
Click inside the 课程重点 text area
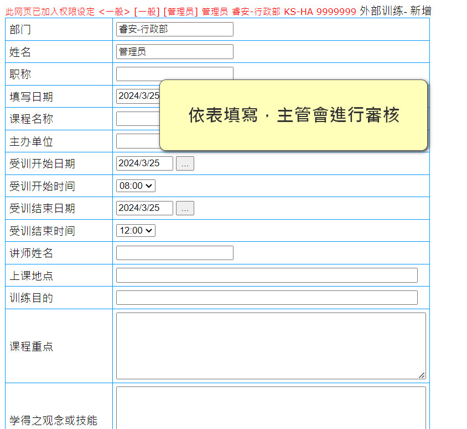pos(271,346)
